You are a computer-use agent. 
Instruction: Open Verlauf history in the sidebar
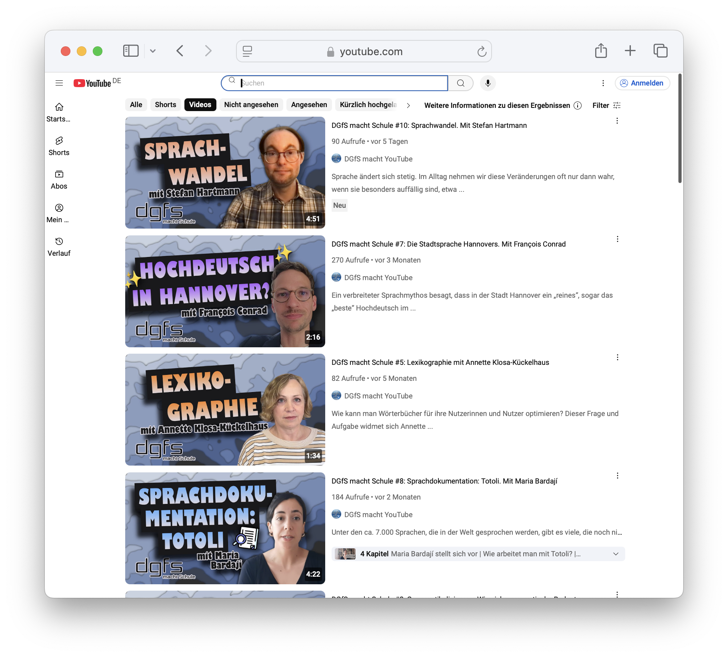tap(59, 247)
